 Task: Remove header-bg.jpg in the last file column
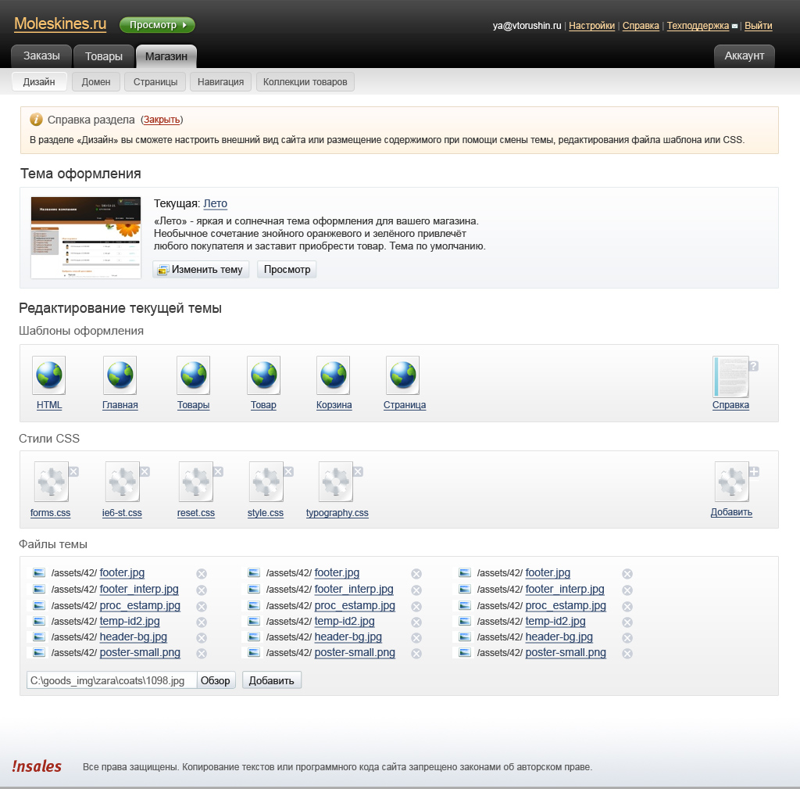627,638
